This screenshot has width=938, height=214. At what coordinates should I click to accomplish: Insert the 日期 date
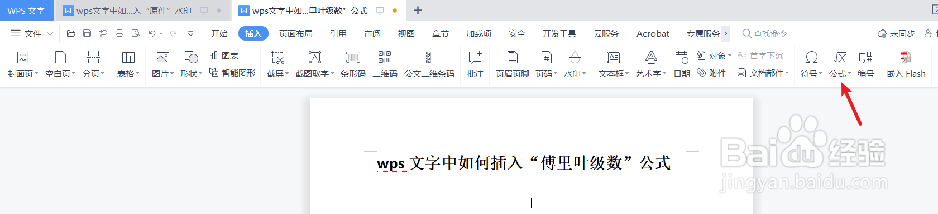(x=682, y=64)
